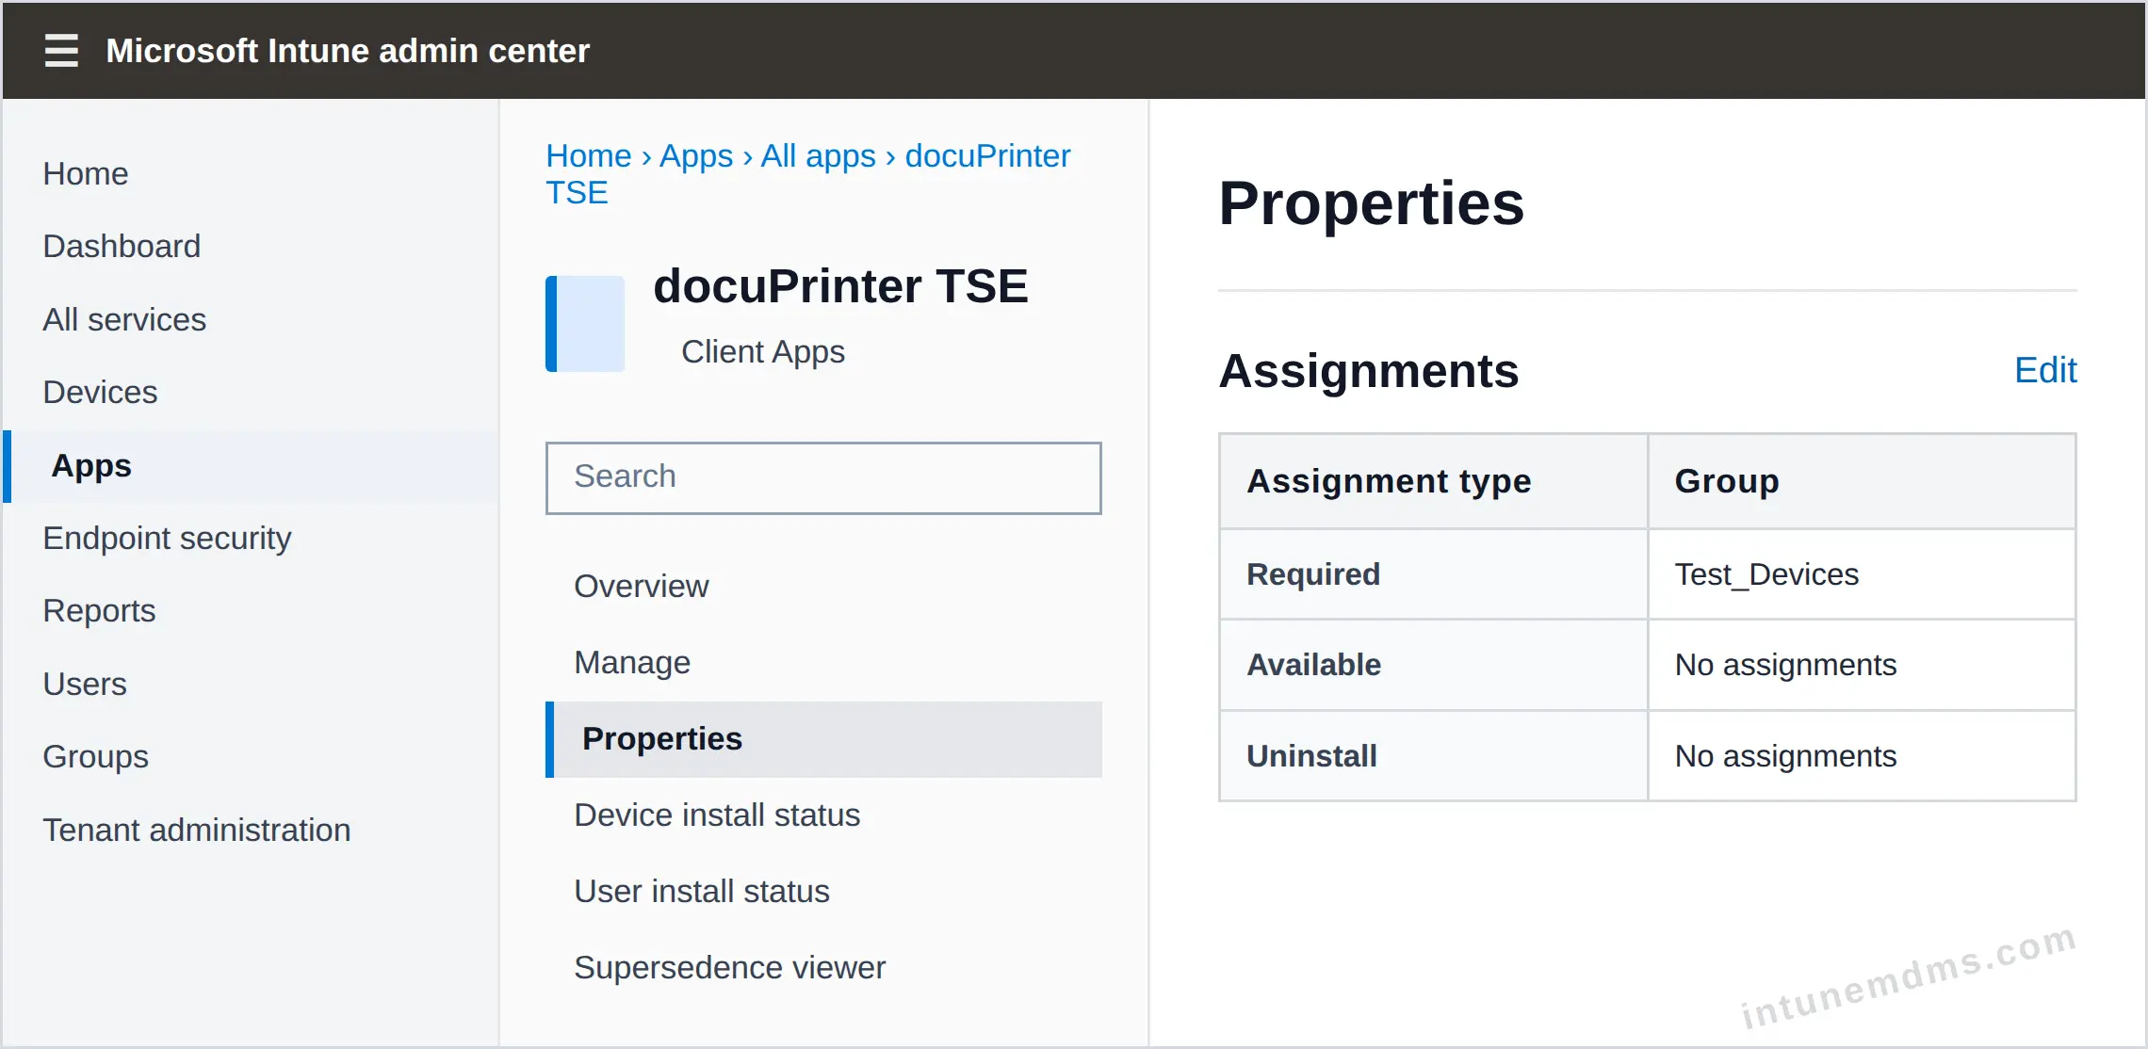Click the Assignments section heading

[x=1369, y=371]
